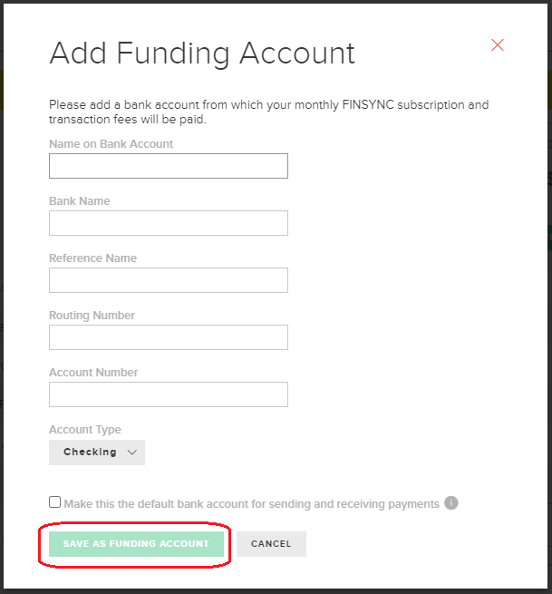Enable the default bank account checkbox
Viewport: 552px width, 594px height.
[x=55, y=501]
